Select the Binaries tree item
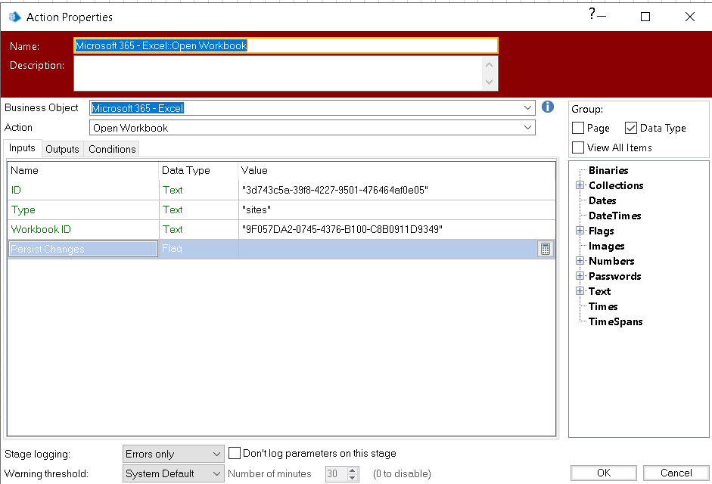The height and width of the screenshot is (484, 712). pos(608,170)
